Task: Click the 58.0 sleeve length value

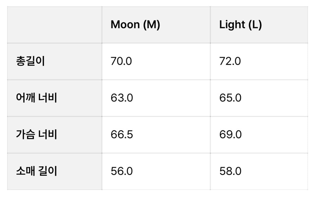Action: (x=230, y=171)
